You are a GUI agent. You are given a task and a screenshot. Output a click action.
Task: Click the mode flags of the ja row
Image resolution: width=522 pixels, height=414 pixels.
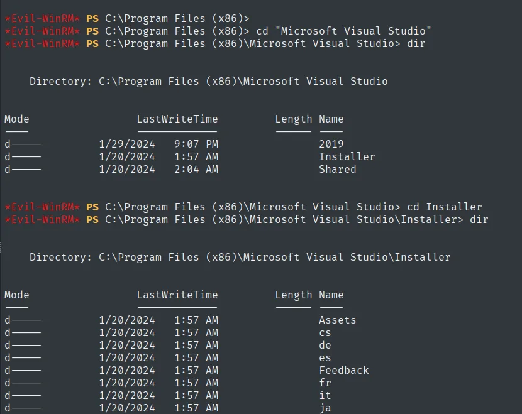(x=23, y=408)
